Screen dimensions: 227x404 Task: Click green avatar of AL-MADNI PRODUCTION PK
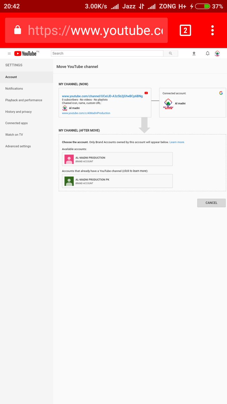pos(69,181)
